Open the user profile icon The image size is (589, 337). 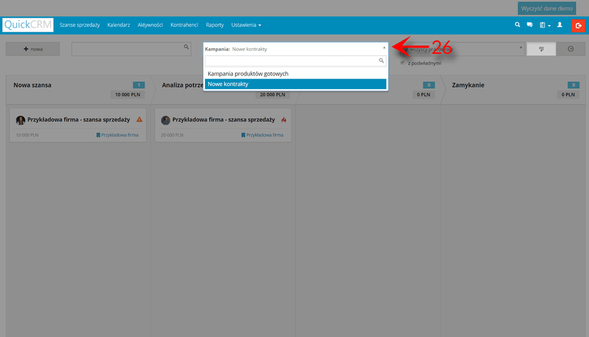[x=560, y=25]
